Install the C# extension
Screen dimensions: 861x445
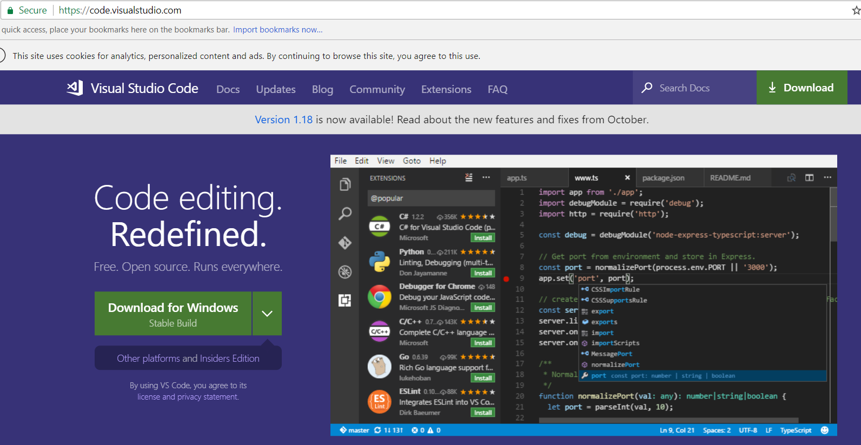(483, 238)
